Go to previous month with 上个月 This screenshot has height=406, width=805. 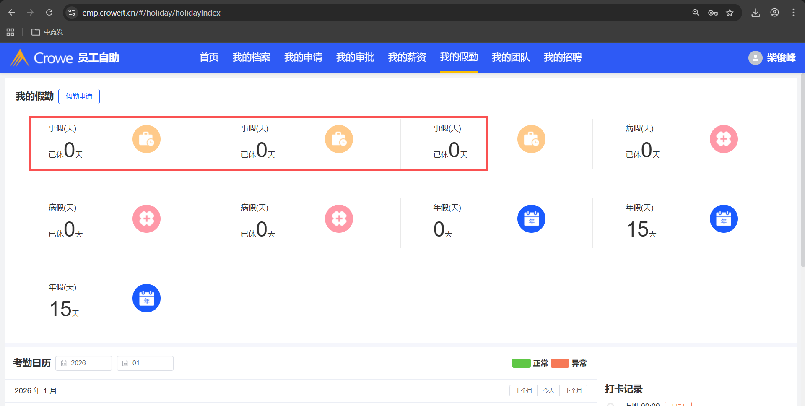click(523, 390)
